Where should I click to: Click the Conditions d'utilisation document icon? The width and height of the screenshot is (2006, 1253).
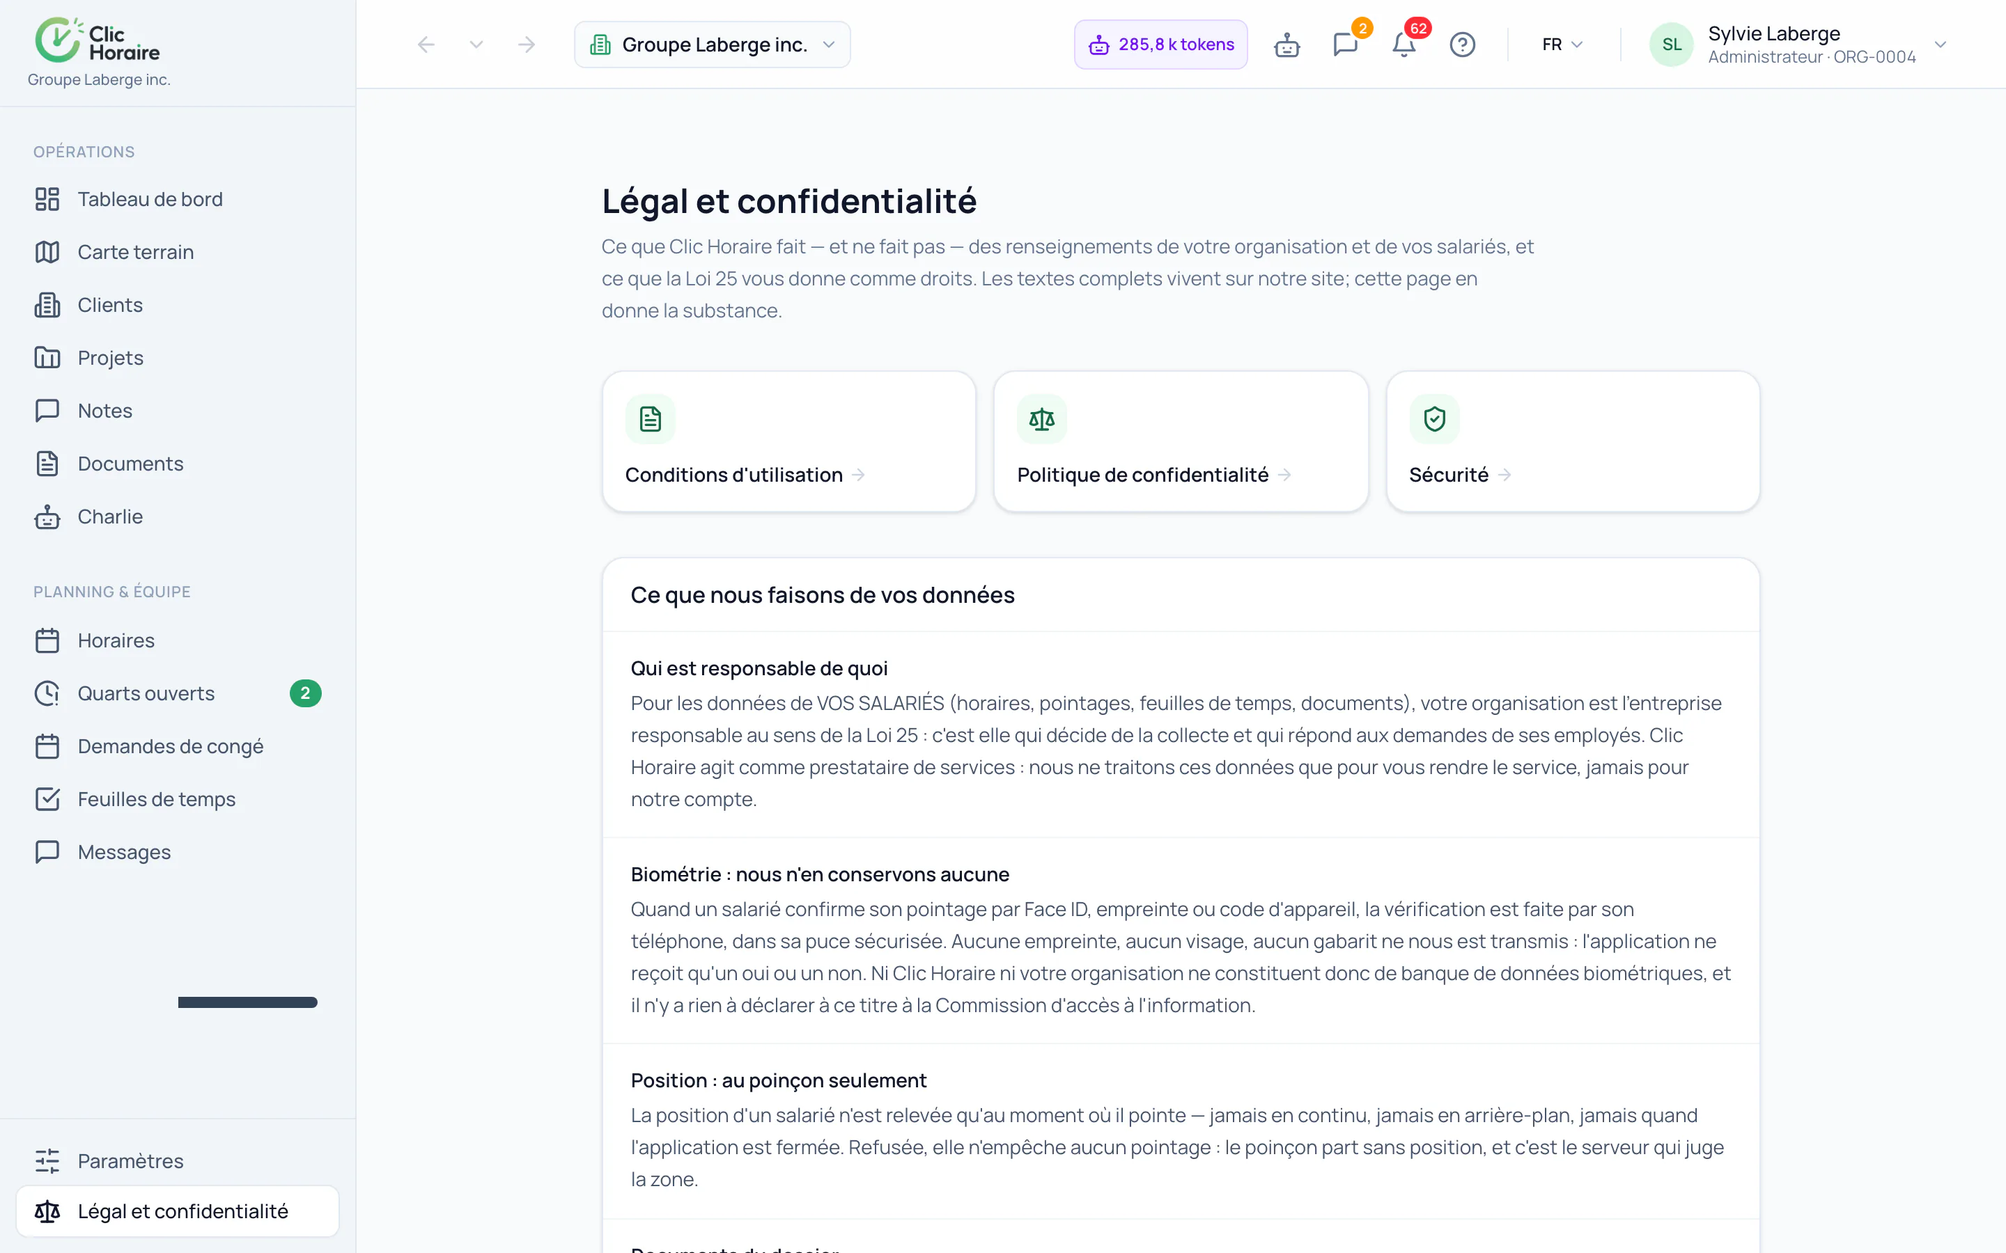pyautogui.click(x=651, y=419)
